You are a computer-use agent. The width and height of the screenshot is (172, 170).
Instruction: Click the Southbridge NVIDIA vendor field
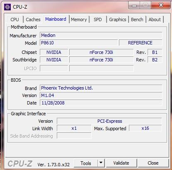click(54, 60)
